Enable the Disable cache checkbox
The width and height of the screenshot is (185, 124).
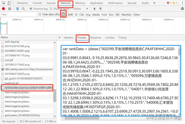(x=51, y=8)
